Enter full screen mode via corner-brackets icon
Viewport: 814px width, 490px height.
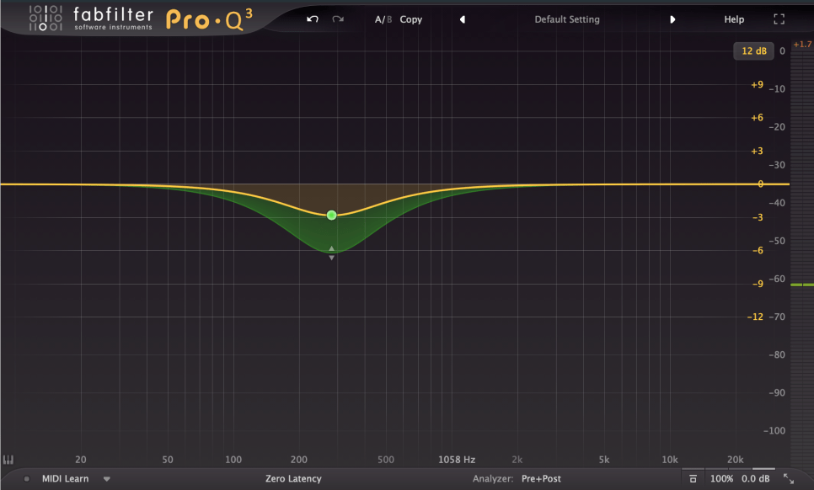click(779, 19)
